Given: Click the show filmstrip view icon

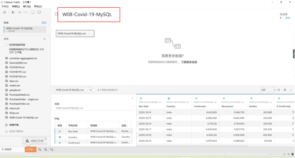Looking at the screenshot, I should pos(289,154).
